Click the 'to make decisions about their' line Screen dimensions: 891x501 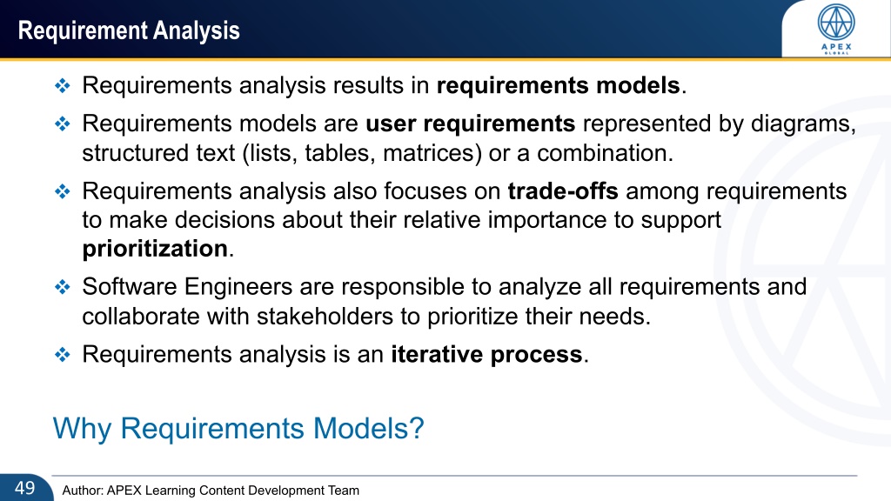402,220
